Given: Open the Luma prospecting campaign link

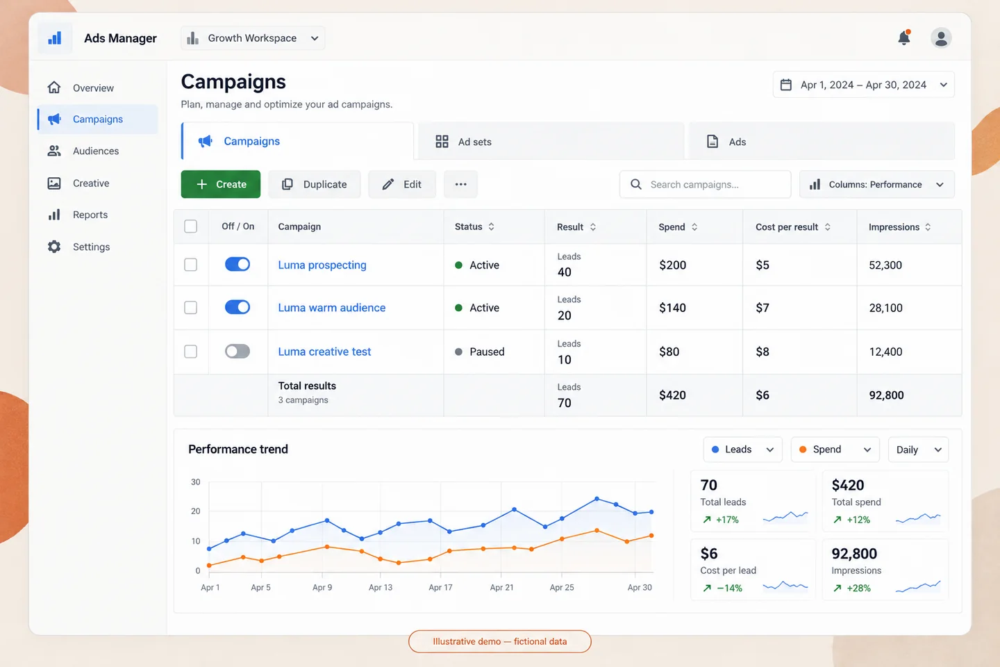Looking at the screenshot, I should click(322, 265).
